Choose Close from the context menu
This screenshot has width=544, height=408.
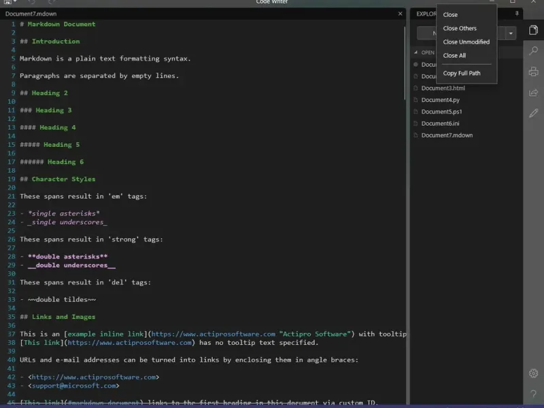pyautogui.click(x=450, y=15)
